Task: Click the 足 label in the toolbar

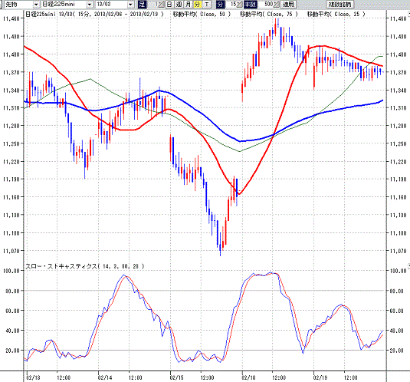Action: (142, 4)
